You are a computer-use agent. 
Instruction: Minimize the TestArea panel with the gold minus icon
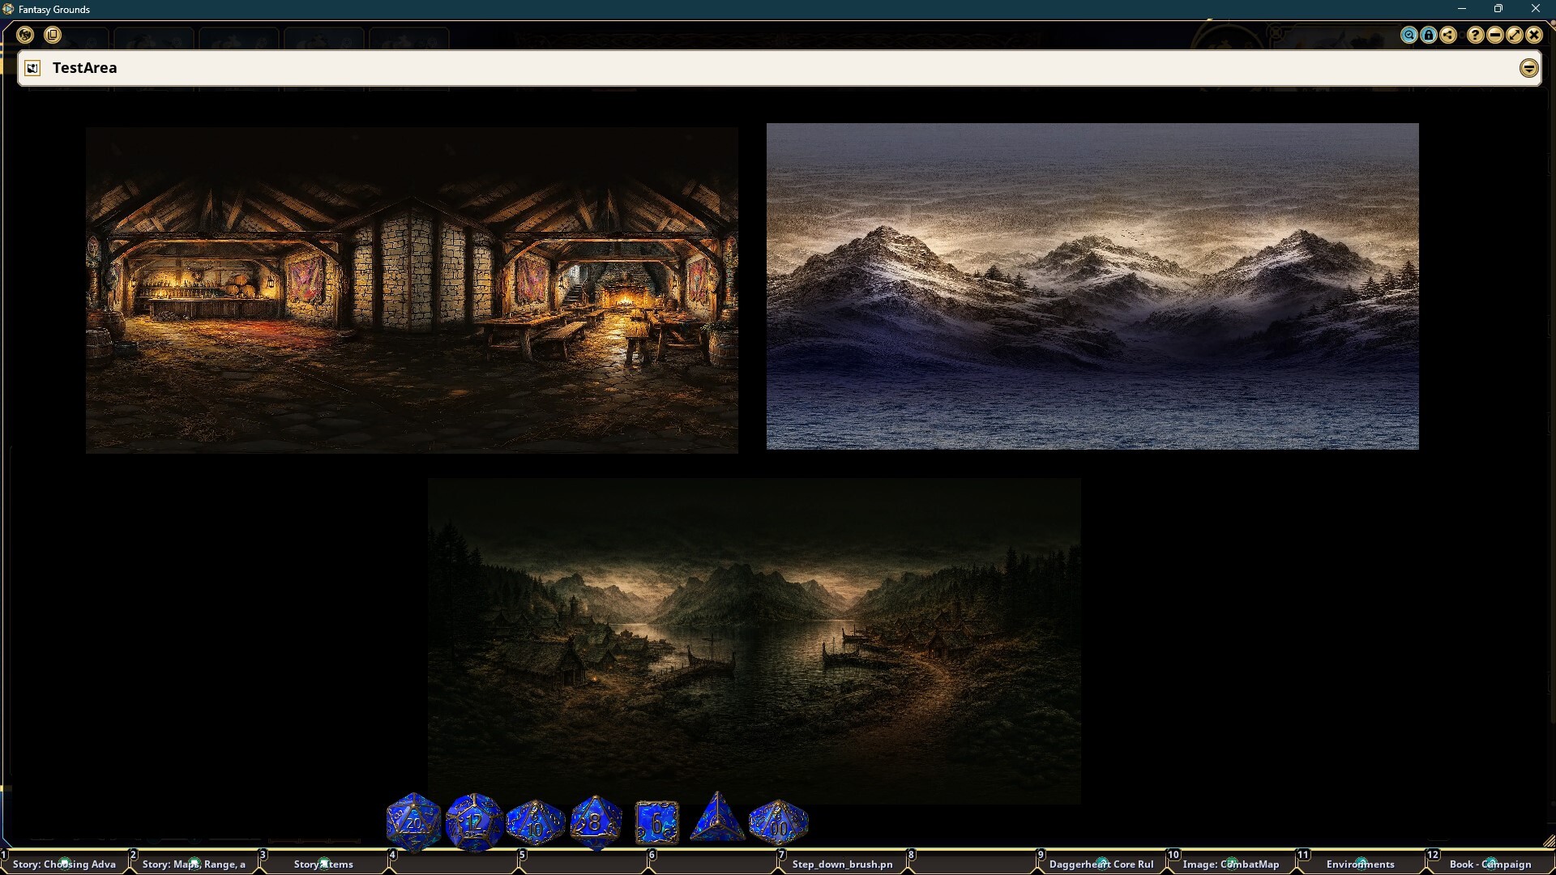point(1495,35)
